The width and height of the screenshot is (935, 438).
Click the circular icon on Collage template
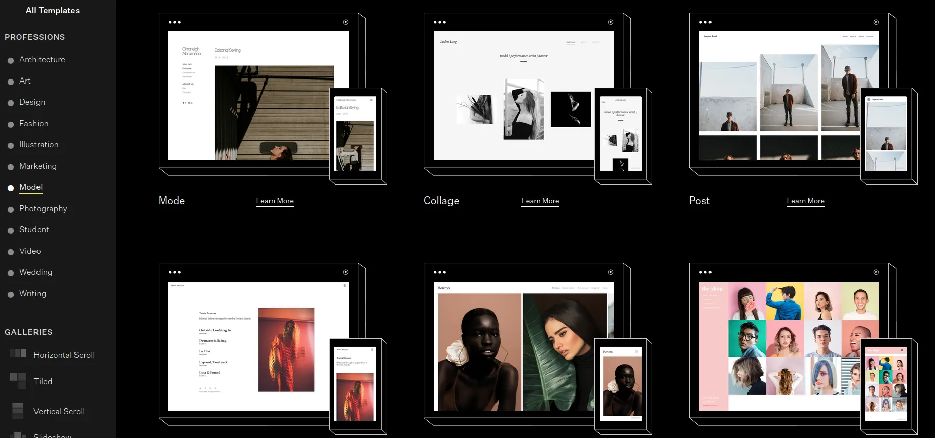(611, 22)
